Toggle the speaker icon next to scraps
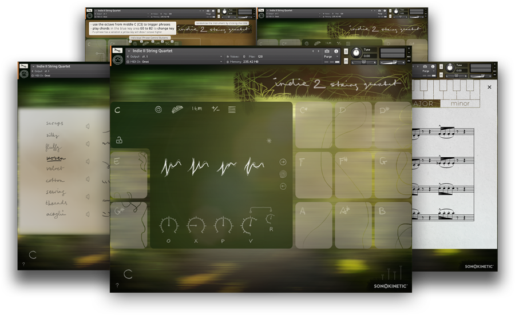 [x=88, y=126]
